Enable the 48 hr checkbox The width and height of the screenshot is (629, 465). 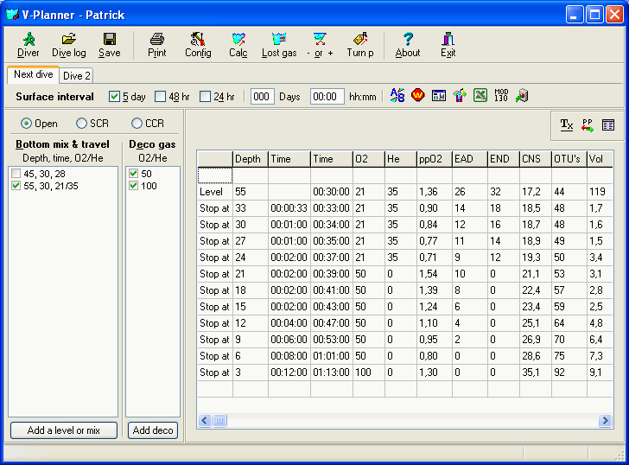161,97
